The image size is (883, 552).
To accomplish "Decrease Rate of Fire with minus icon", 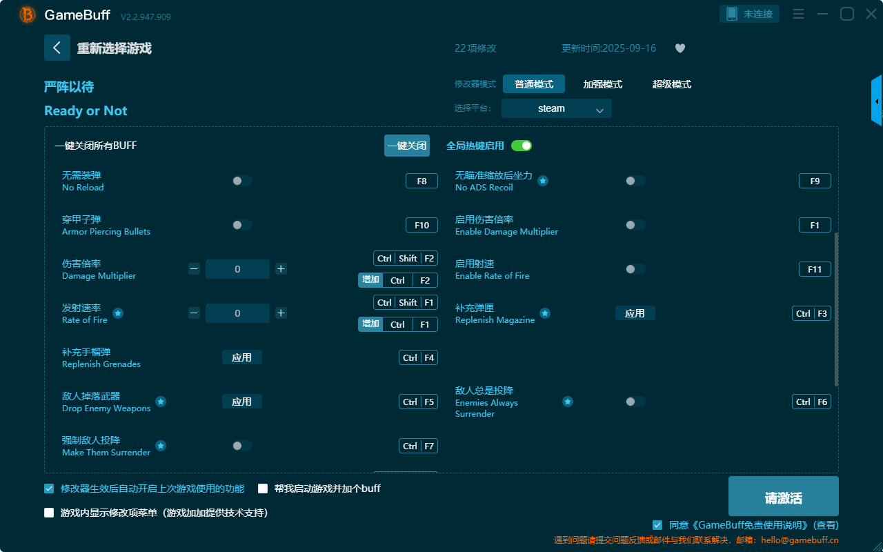I will click(x=195, y=313).
